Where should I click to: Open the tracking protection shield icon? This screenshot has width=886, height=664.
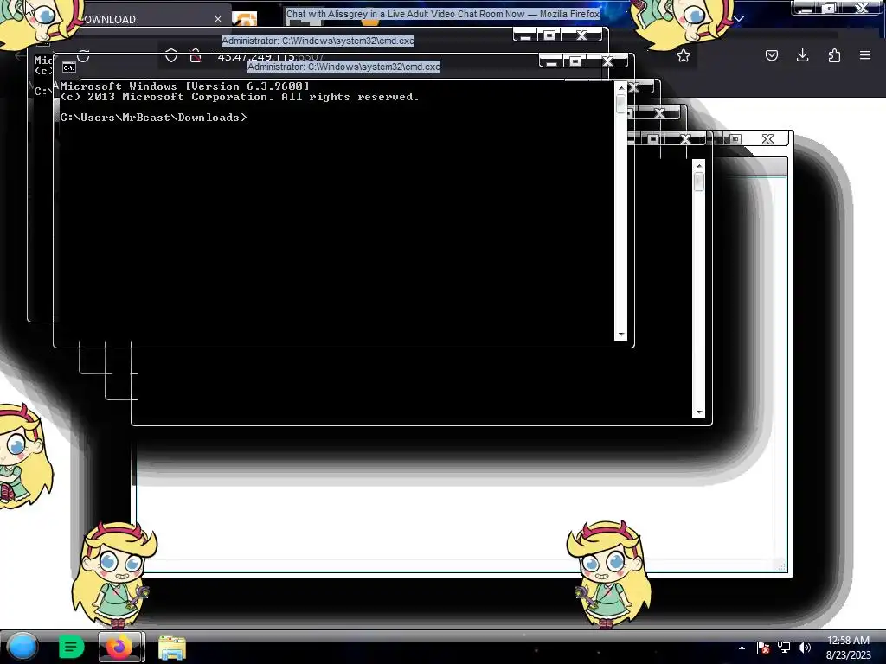coord(171,55)
